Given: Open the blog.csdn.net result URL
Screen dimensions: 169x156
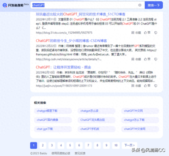Looking at the screenshot, I should point(69,59).
